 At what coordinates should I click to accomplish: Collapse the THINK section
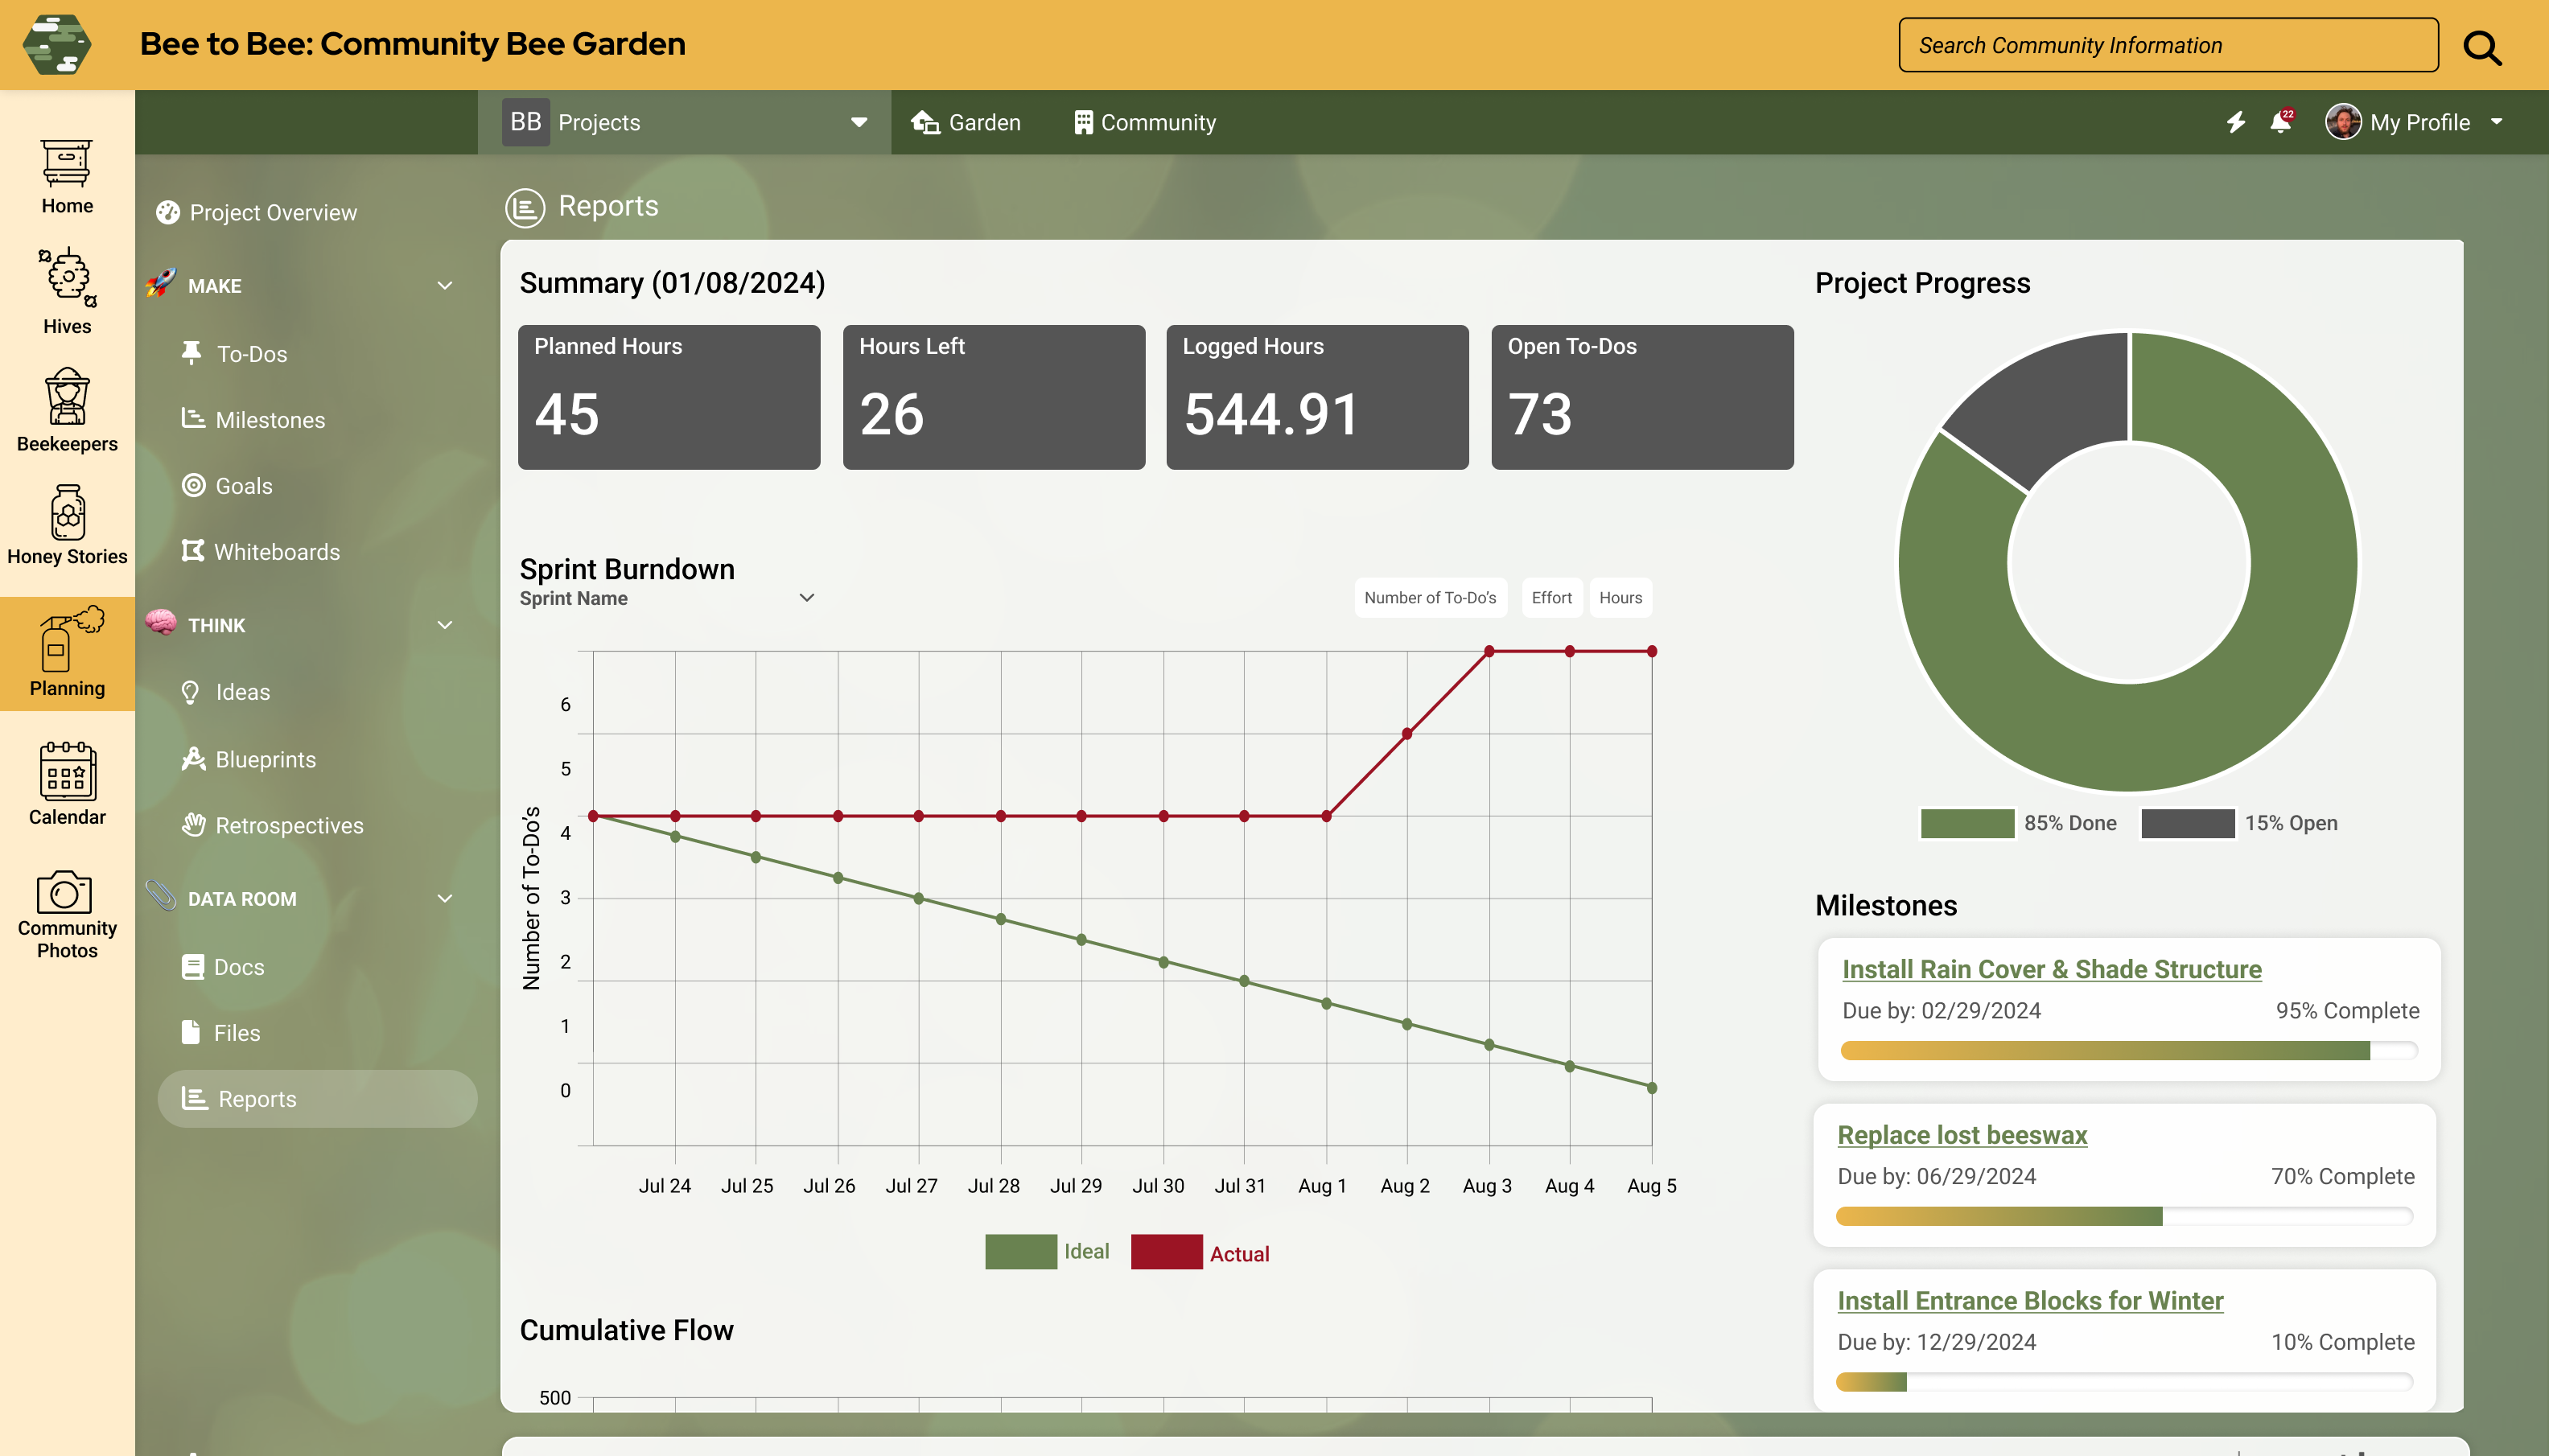click(x=443, y=624)
